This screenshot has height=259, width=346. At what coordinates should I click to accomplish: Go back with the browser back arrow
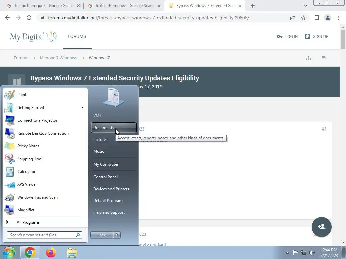tap(7, 18)
